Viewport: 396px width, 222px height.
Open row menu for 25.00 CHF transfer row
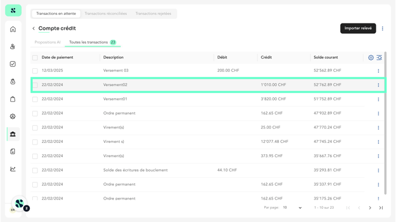(378, 127)
